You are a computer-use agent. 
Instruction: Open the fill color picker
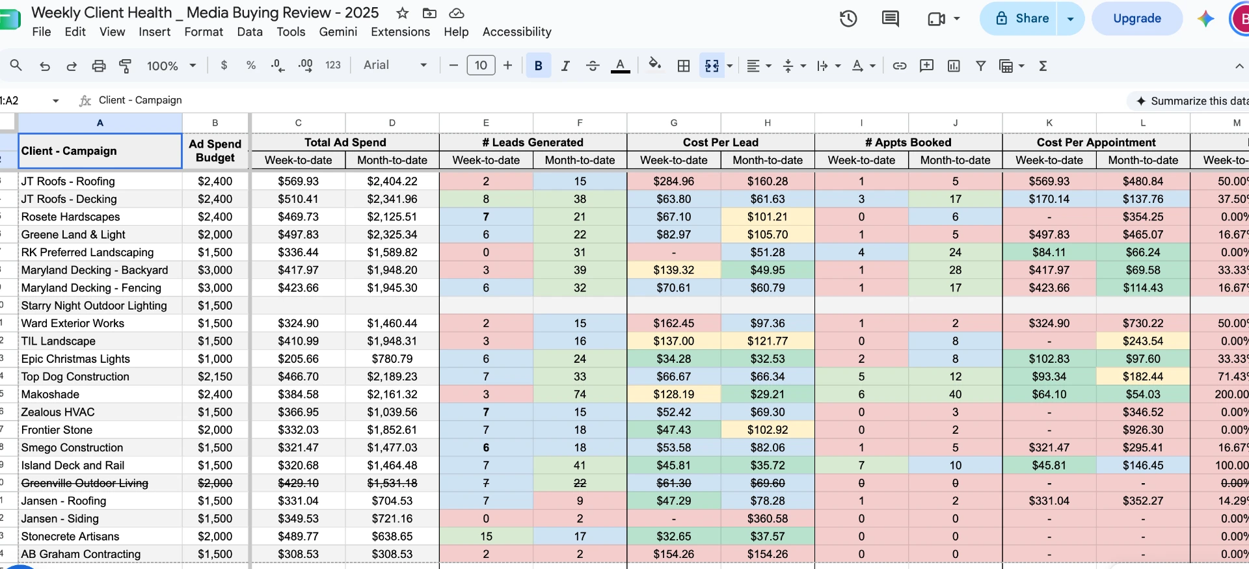[655, 65]
